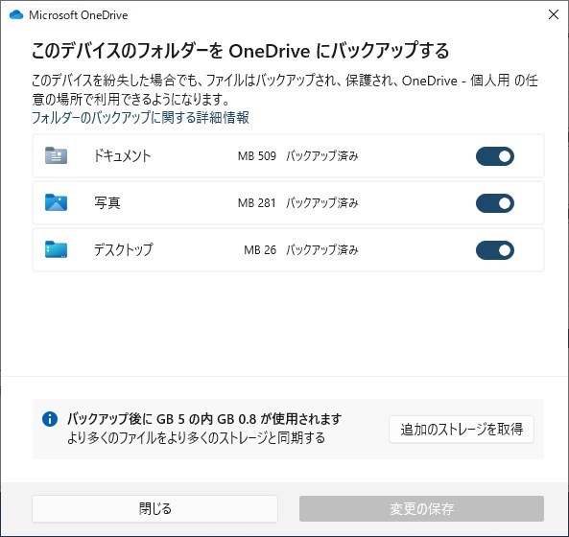Screen dimensions: 569x537
Task: Toggle the 写真 folder backup switch
Action: point(494,203)
